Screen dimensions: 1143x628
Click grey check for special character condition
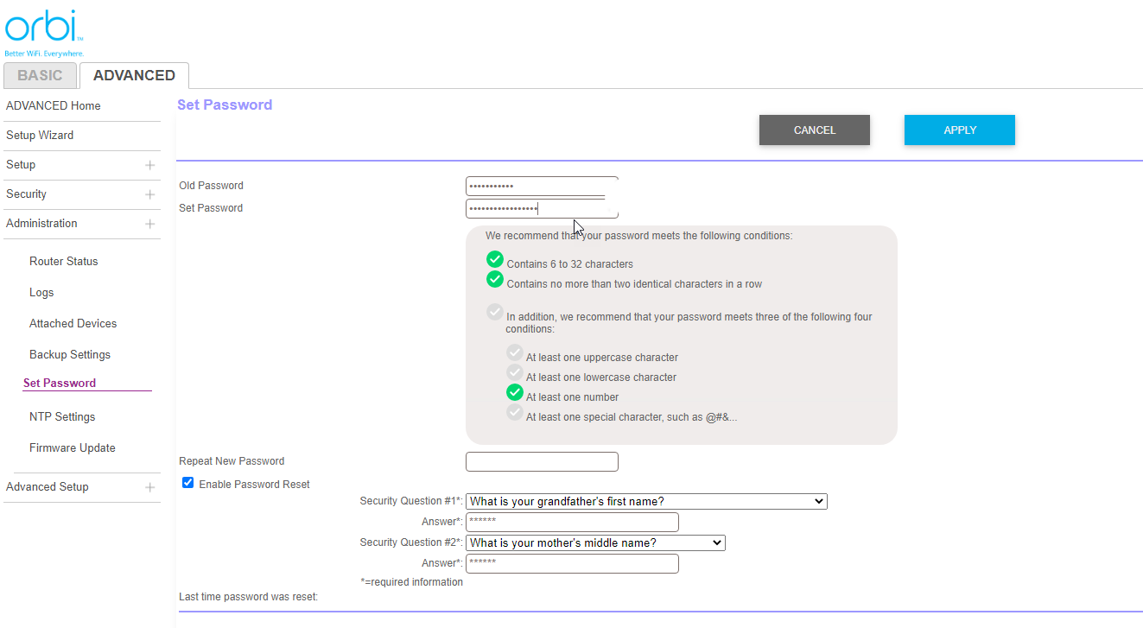[515, 413]
